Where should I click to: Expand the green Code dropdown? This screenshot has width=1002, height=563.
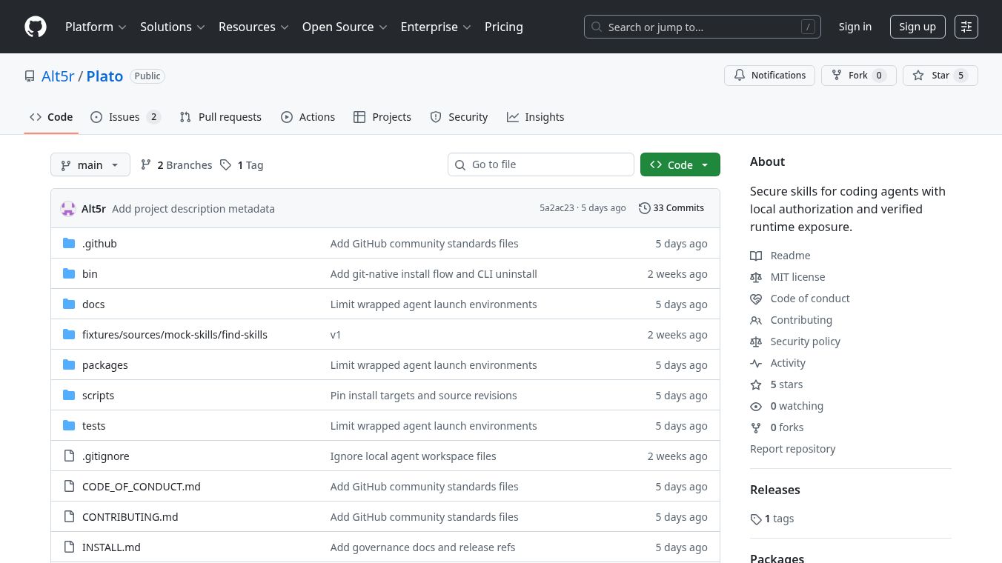pyautogui.click(x=680, y=165)
